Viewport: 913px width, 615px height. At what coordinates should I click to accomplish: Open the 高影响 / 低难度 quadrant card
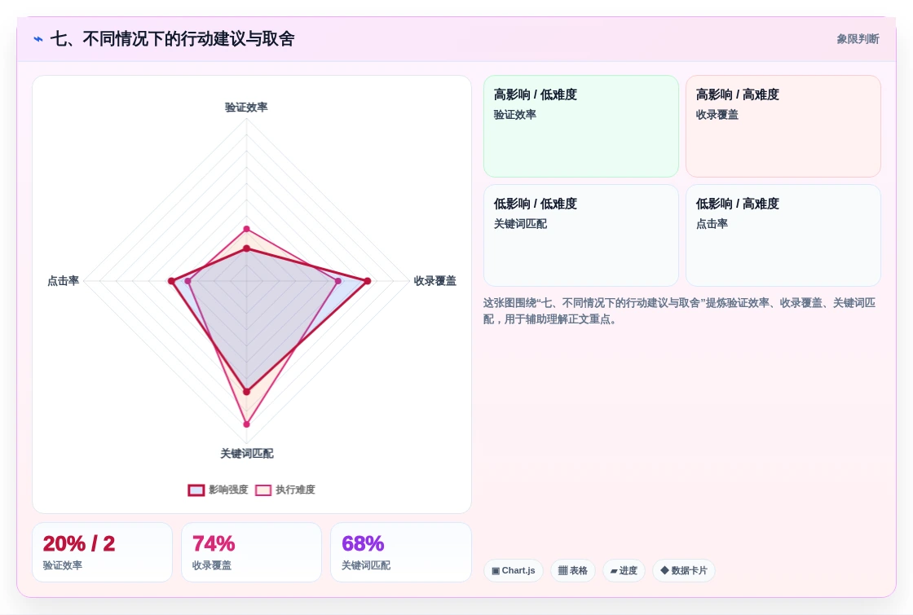click(x=581, y=126)
